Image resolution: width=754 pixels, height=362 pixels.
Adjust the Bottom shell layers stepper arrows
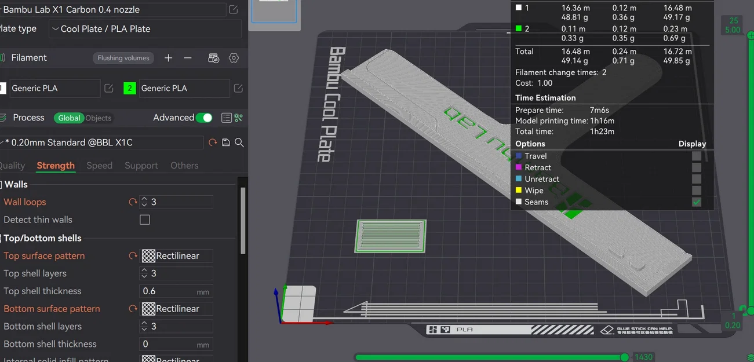(144, 327)
